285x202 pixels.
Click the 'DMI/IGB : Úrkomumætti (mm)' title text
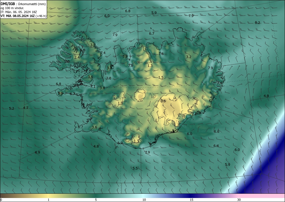click(23, 4)
